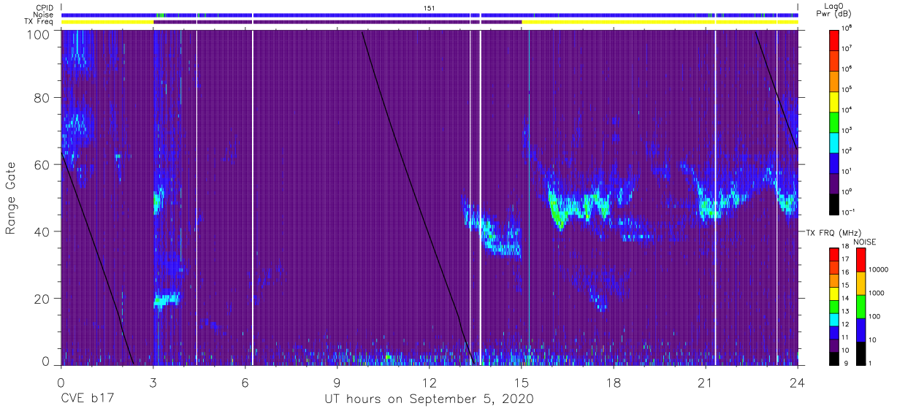The image size is (897, 414).
Task: Click the x-axis tick label '15'
Action: pos(522,381)
